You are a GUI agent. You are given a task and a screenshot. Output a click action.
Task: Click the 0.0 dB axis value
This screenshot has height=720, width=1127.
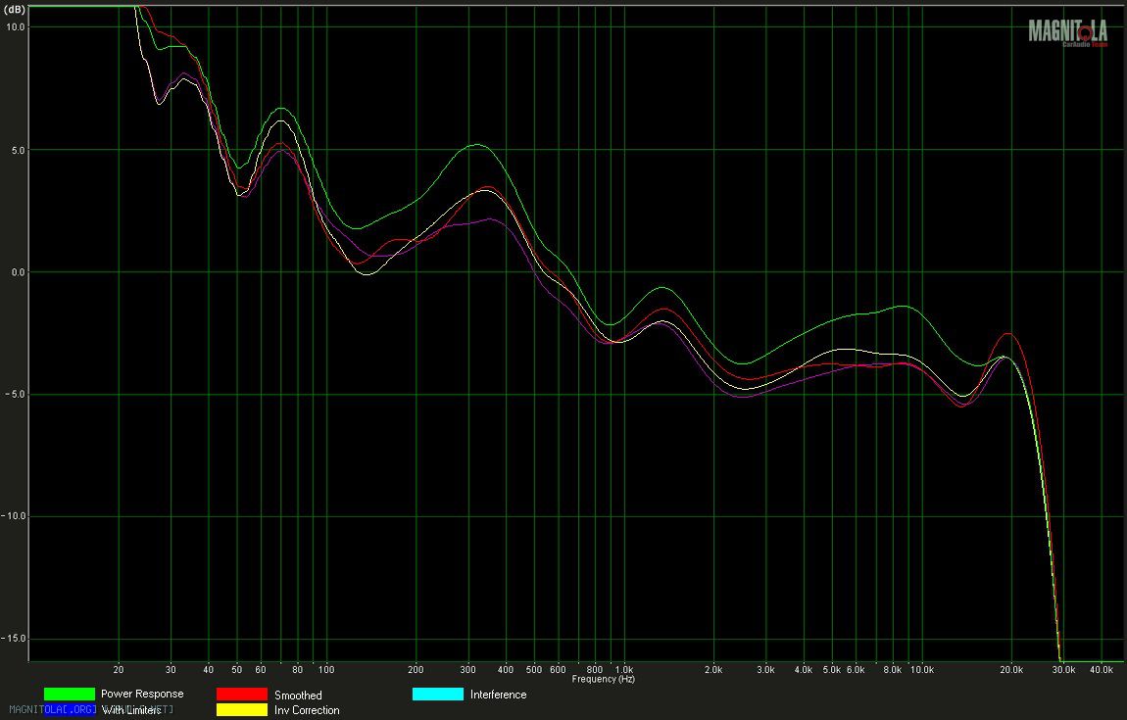pos(18,272)
